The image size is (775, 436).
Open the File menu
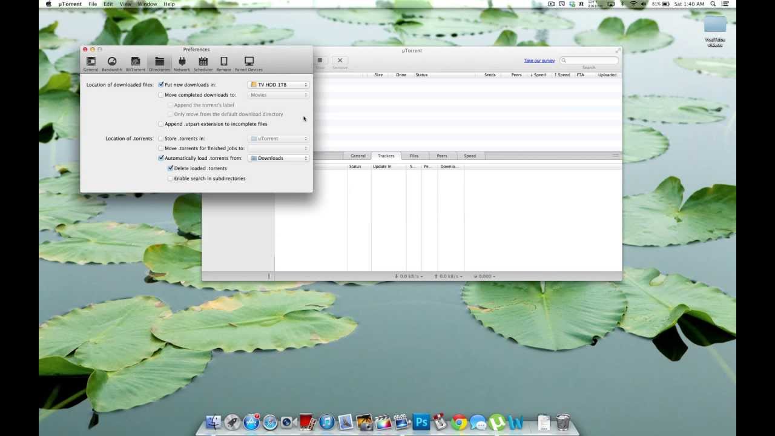click(x=93, y=4)
